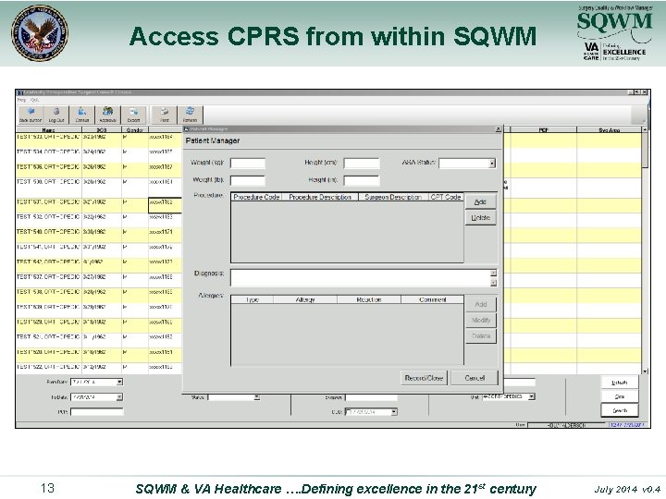This screenshot has height=499, width=666.
Task: Close the Patient Manager dialog
Action: coord(498,129)
